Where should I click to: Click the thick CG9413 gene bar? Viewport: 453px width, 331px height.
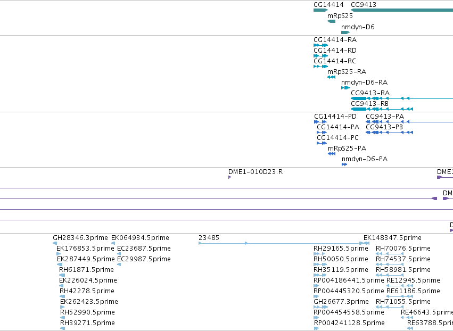pyautogui.click(x=402, y=10)
